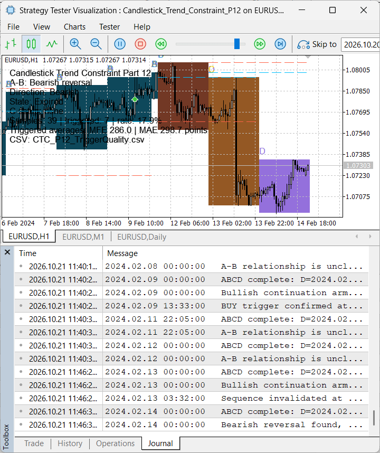Zoom out of the chart
Viewport: 380px width, 453px height.
click(x=96, y=44)
